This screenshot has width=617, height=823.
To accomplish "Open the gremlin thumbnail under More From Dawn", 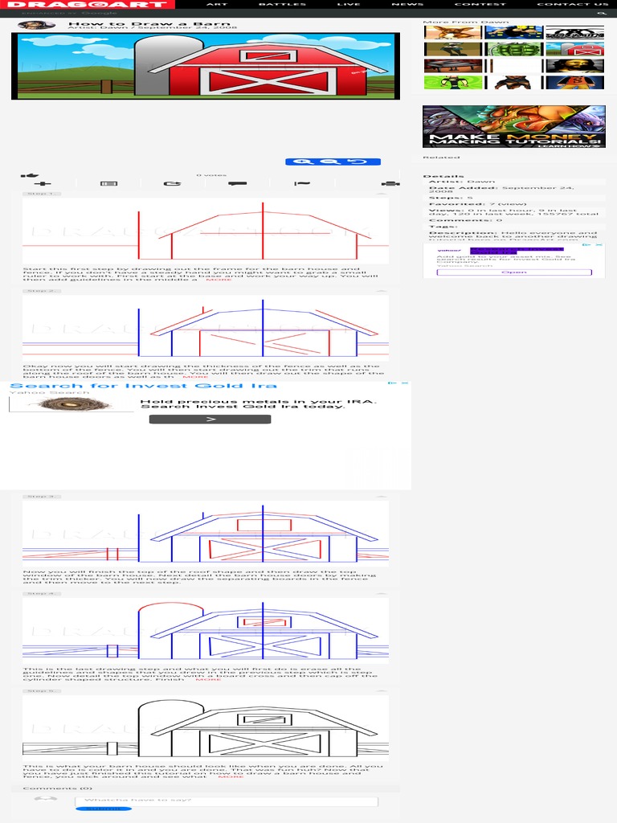I will pyautogui.click(x=453, y=32).
